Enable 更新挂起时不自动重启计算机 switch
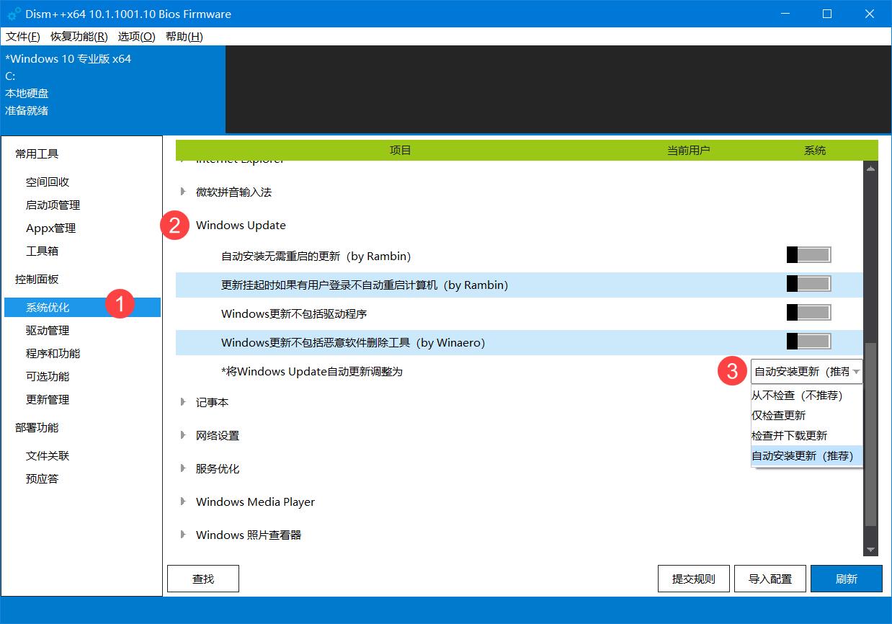892x624 pixels. coord(808,284)
